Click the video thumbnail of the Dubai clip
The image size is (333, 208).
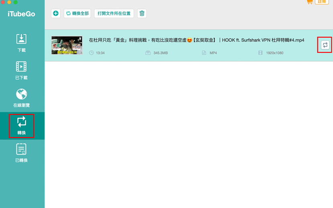click(x=67, y=45)
